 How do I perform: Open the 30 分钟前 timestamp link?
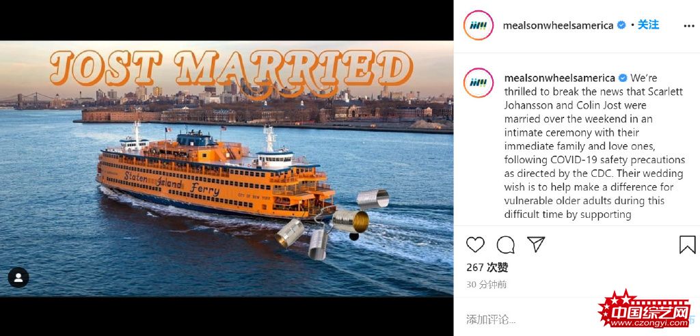pos(486,285)
